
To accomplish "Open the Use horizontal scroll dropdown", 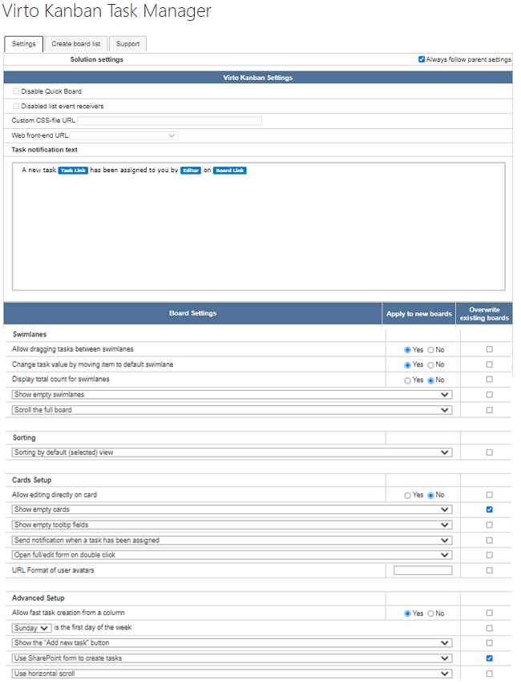I will [232, 674].
